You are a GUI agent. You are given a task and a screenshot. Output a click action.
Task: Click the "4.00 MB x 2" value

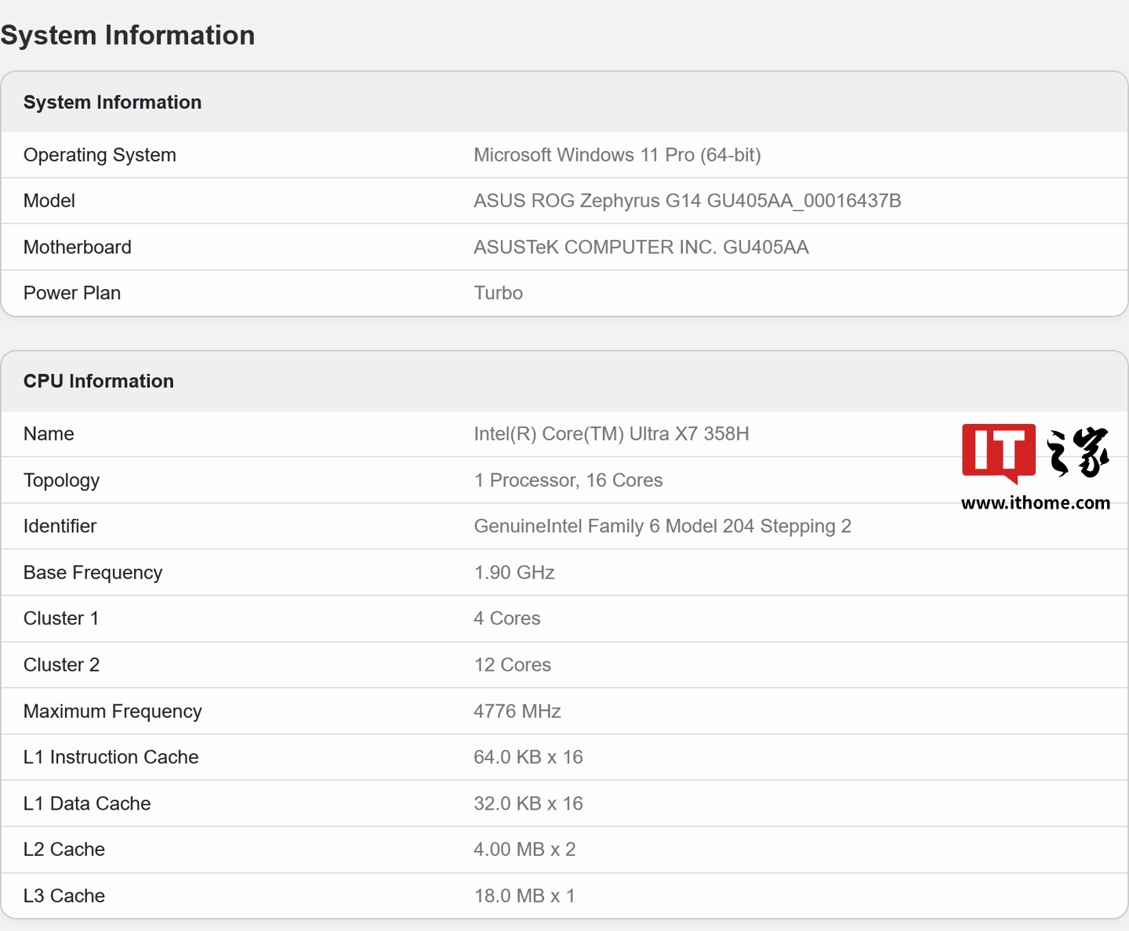pos(525,849)
